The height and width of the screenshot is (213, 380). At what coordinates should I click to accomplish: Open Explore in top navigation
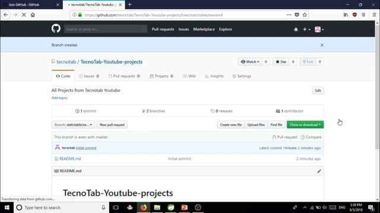coord(226,29)
